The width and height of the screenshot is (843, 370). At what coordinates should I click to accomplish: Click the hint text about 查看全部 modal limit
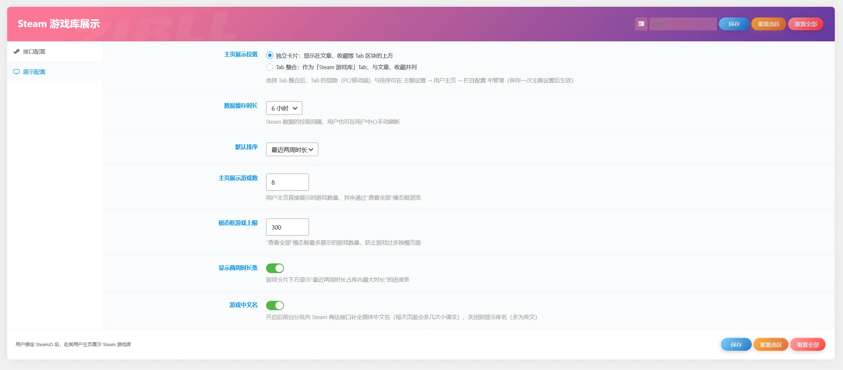tap(343, 243)
